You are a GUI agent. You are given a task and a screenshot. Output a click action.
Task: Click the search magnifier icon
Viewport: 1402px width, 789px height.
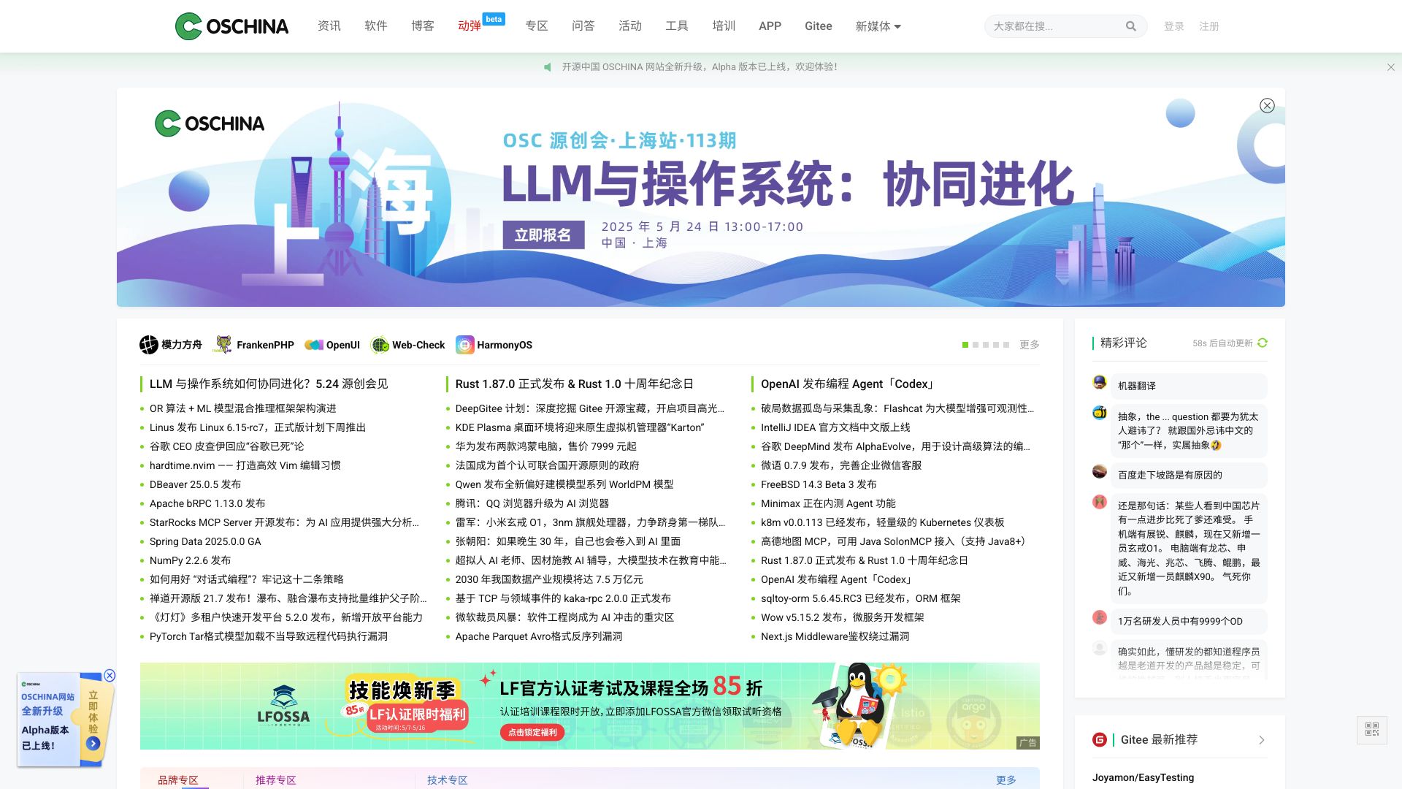click(1130, 26)
